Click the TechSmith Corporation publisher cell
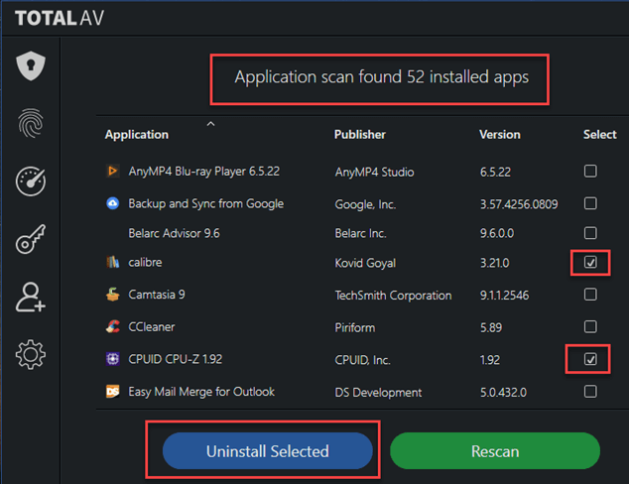629x484 pixels. pos(393,296)
